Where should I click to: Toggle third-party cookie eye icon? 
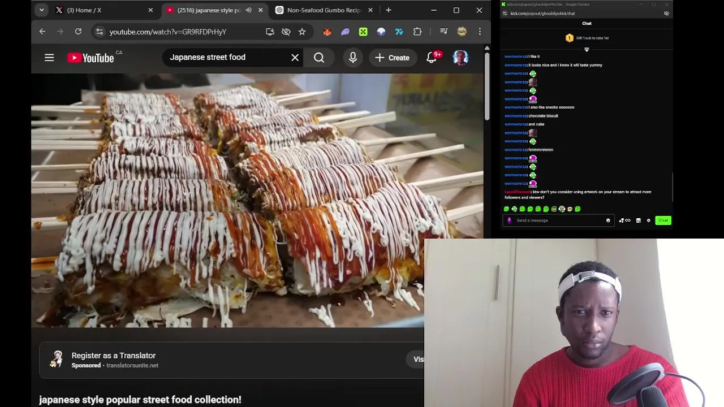(286, 32)
